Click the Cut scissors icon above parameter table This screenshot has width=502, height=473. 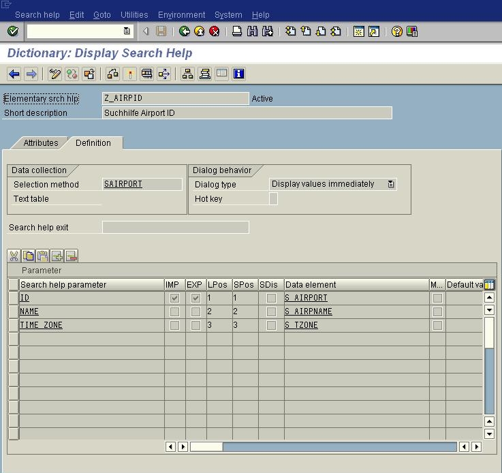pyautogui.click(x=14, y=256)
